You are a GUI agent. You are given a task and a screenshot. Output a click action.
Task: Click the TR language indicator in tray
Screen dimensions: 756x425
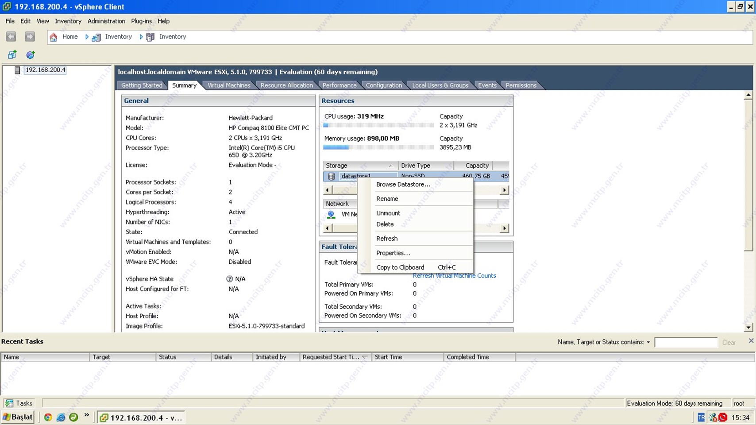coord(701,417)
